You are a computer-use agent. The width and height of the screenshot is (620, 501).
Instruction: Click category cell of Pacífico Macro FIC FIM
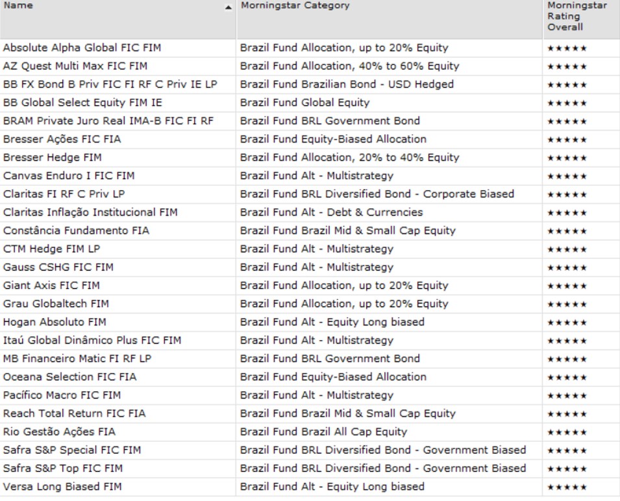pos(316,395)
